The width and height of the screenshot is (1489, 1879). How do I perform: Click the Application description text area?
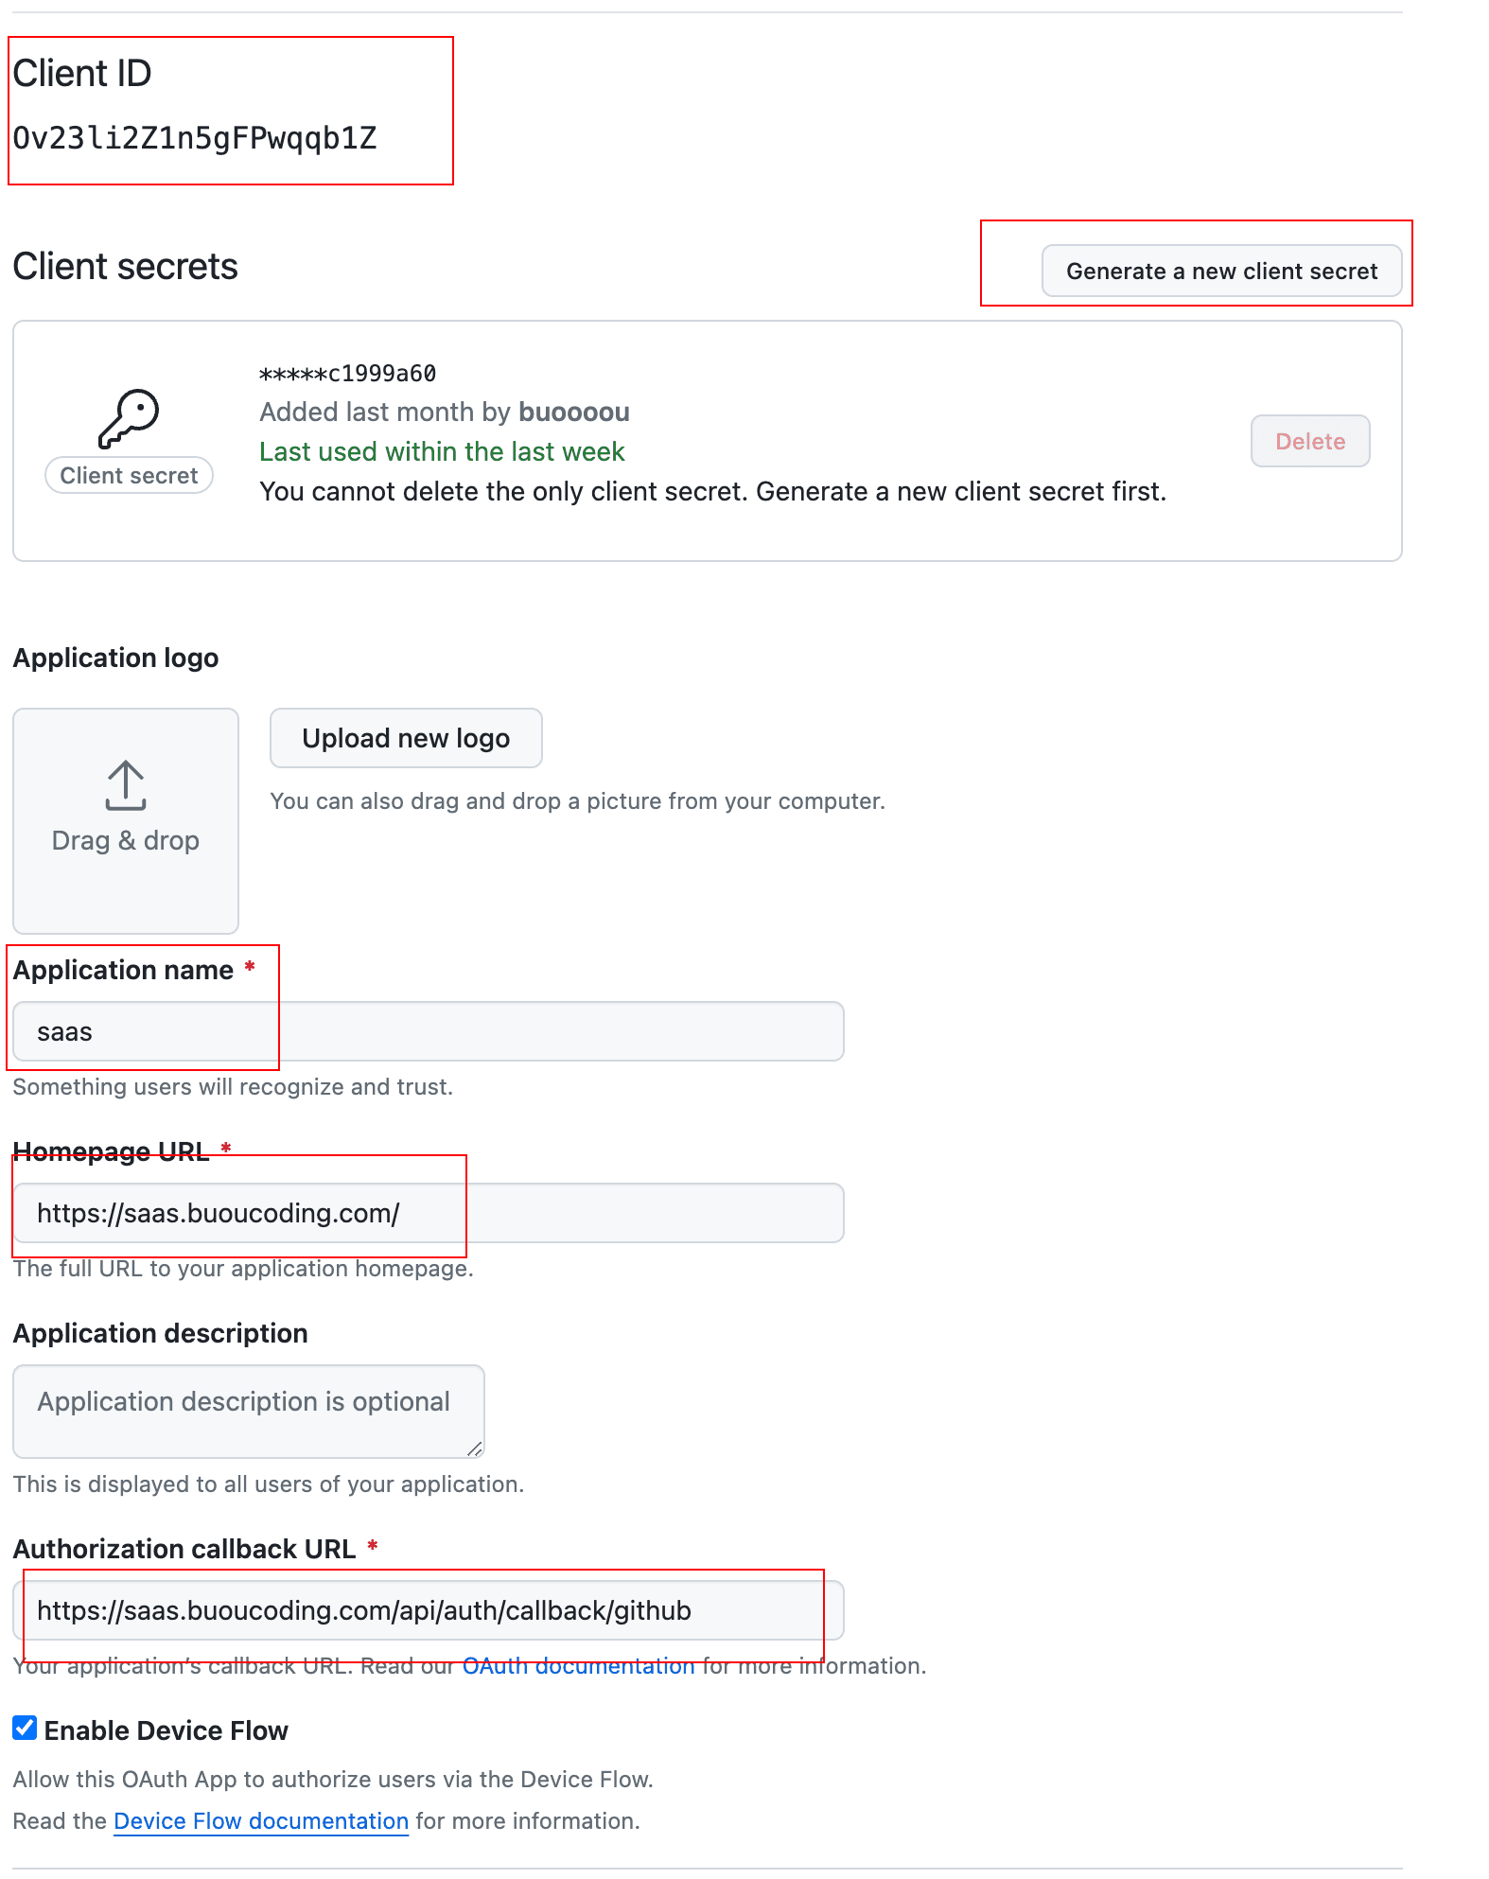[249, 1412]
